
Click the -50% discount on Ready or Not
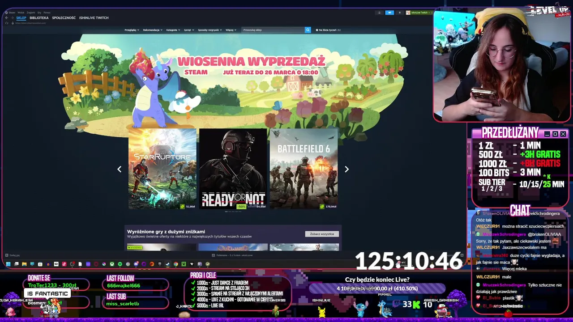click(x=242, y=207)
